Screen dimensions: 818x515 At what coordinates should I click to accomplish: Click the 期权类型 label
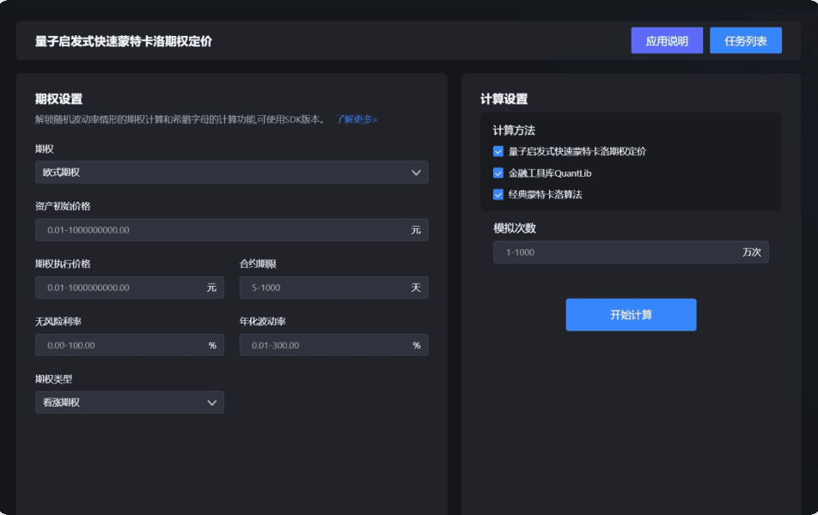click(x=54, y=379)
